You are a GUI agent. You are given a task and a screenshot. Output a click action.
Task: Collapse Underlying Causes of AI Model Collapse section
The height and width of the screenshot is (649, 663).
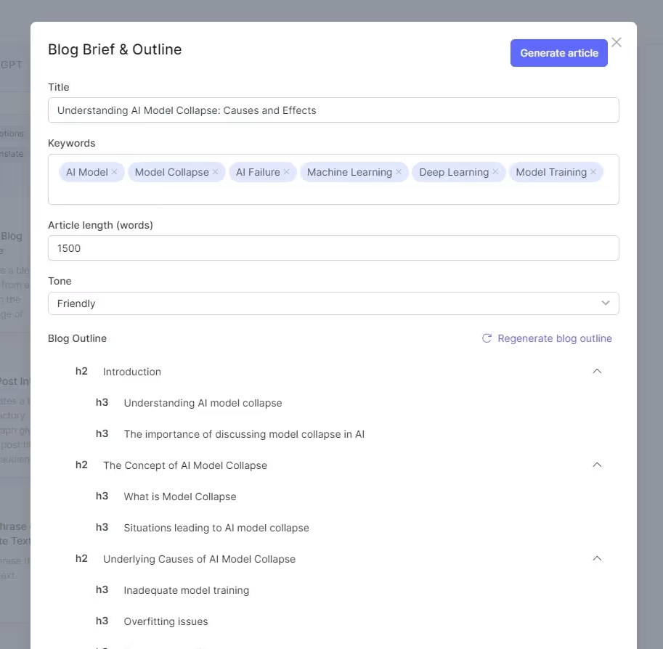[x=597, y=558]
